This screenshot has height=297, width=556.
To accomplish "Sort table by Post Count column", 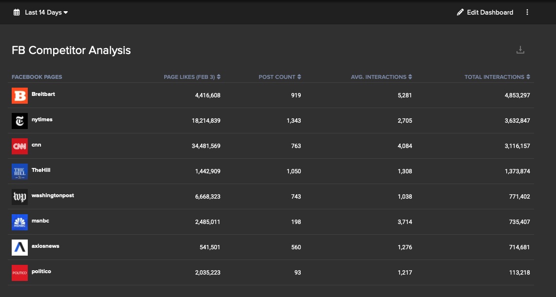I will point(280,77).
